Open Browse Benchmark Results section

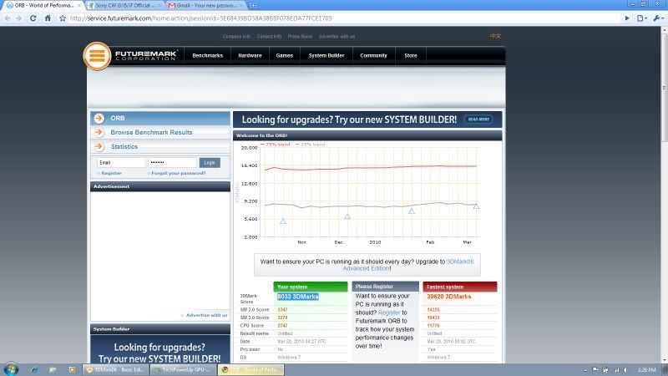[x=151, y=132]
